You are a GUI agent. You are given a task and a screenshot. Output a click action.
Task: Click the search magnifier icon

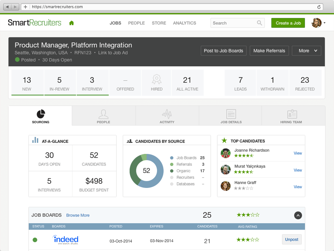tap(259, 23)
